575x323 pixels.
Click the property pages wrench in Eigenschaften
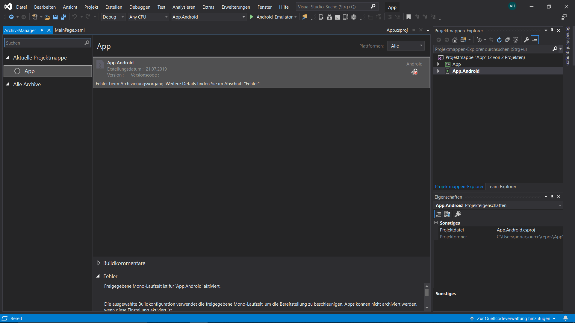click(458, 214)
